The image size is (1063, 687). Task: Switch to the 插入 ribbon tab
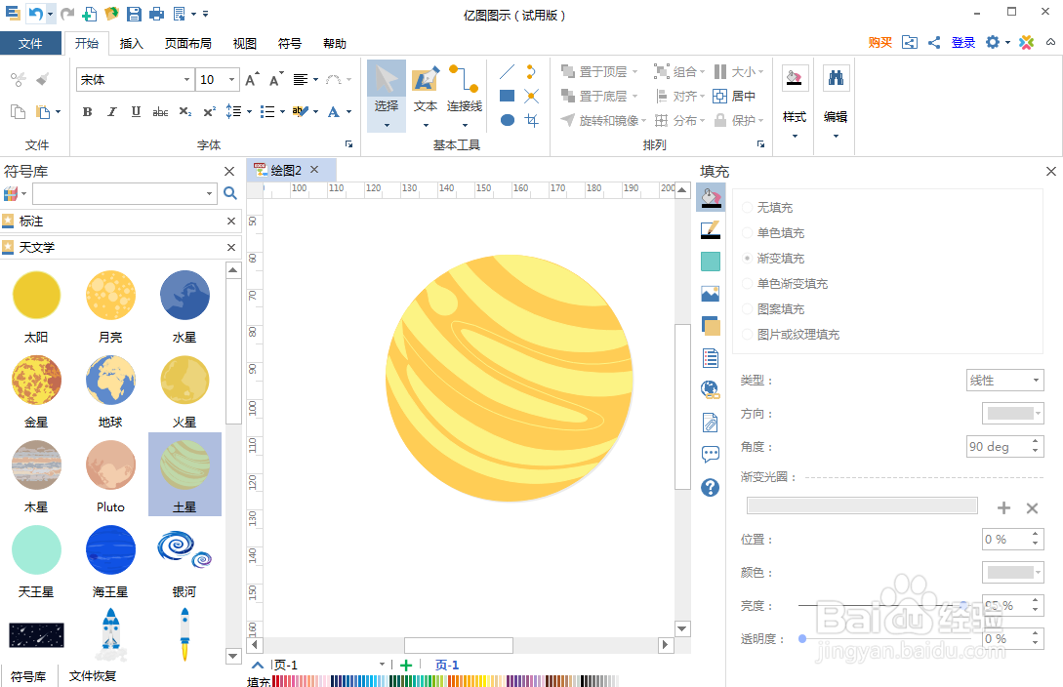click(132, 43)
